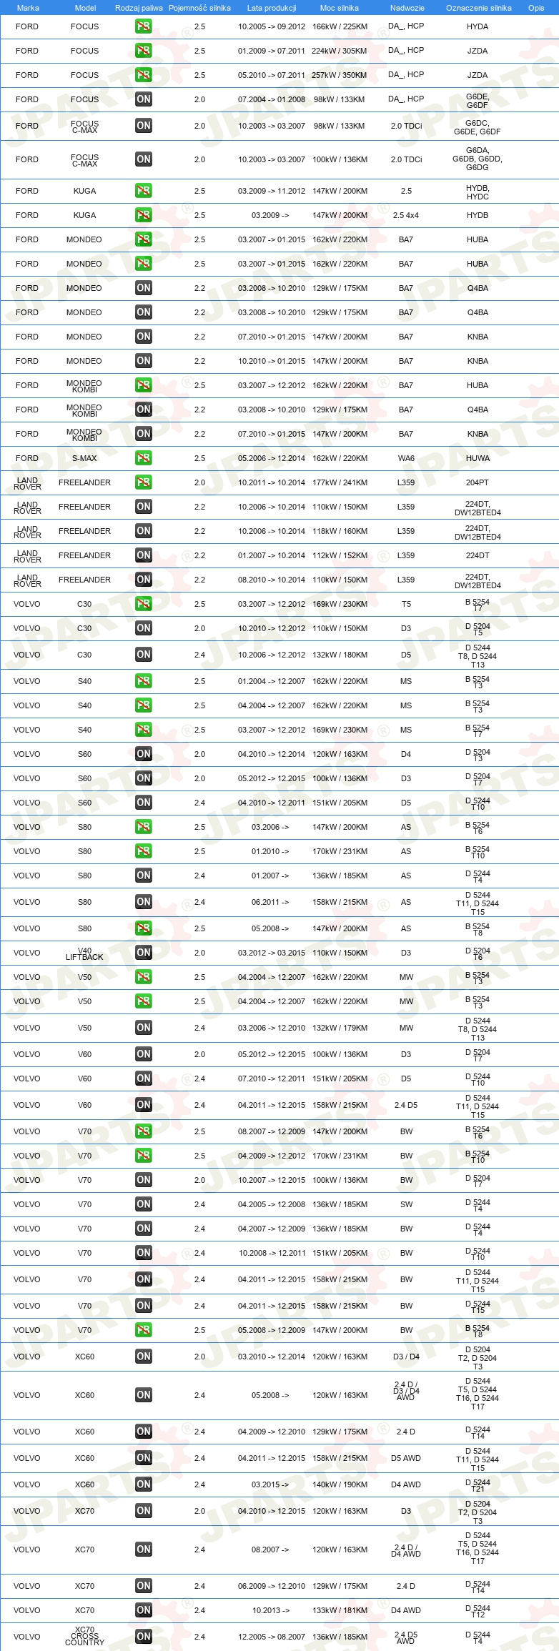
Task: Click the ON icon in the XC60 D5 AWD row
Action: (144, 1458)
